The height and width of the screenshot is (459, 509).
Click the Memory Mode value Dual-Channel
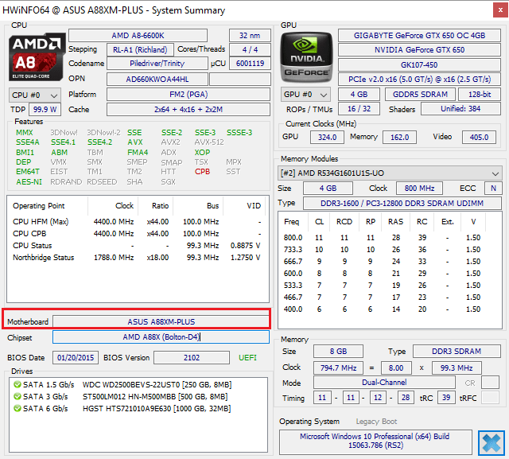coord(384,383)
